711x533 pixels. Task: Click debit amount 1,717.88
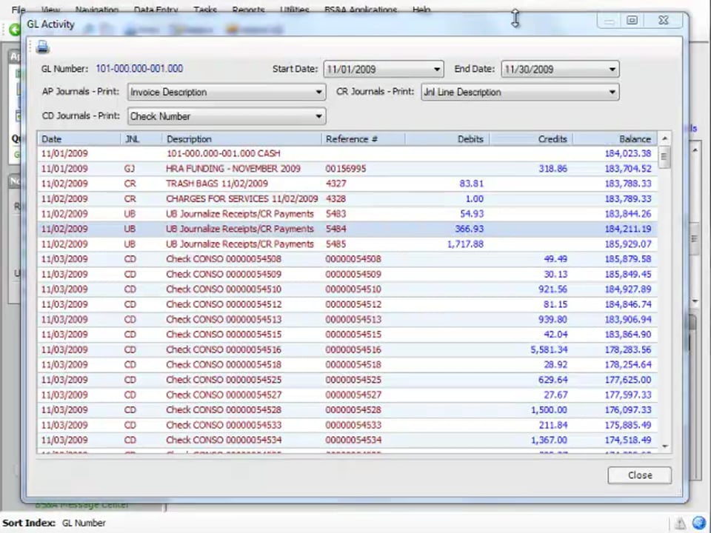465,244
